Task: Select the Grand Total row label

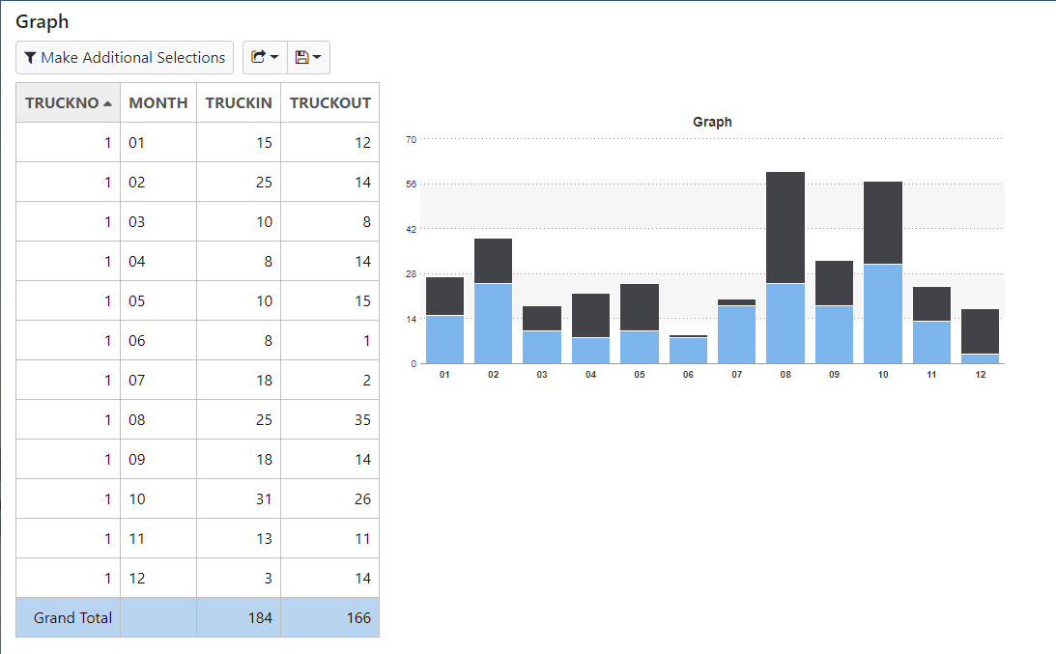Action: click(72, 617)
